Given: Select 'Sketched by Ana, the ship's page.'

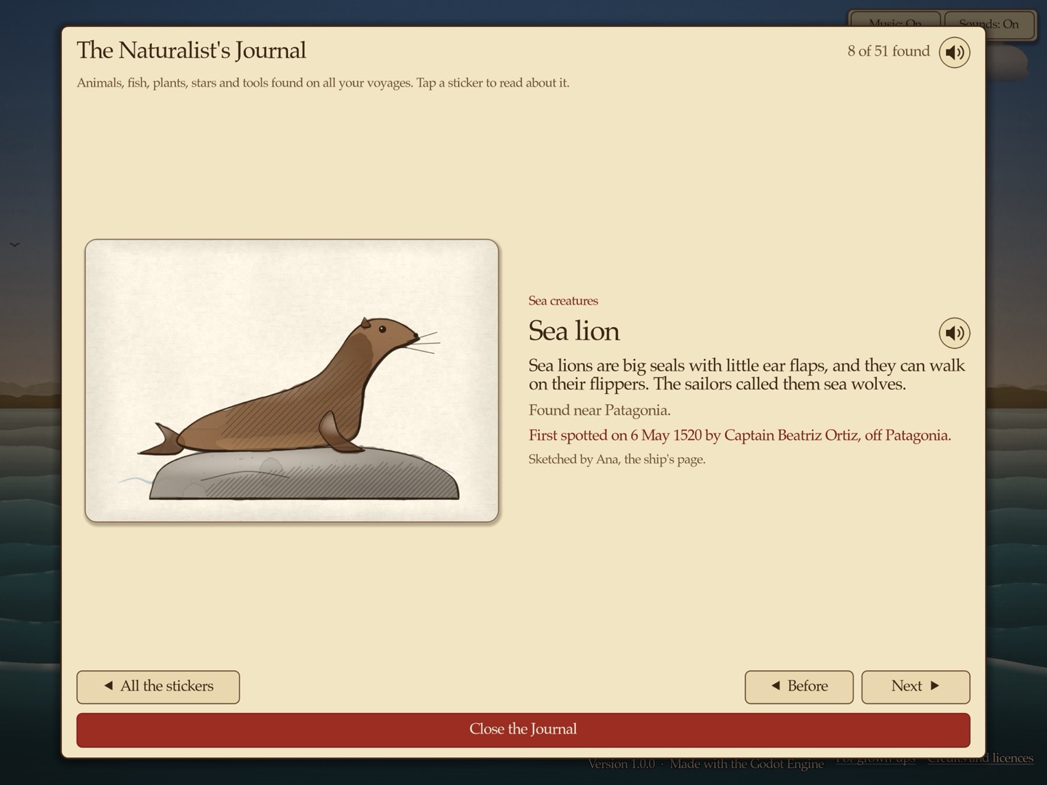Looking at the screenshot, I should [617, 459].
